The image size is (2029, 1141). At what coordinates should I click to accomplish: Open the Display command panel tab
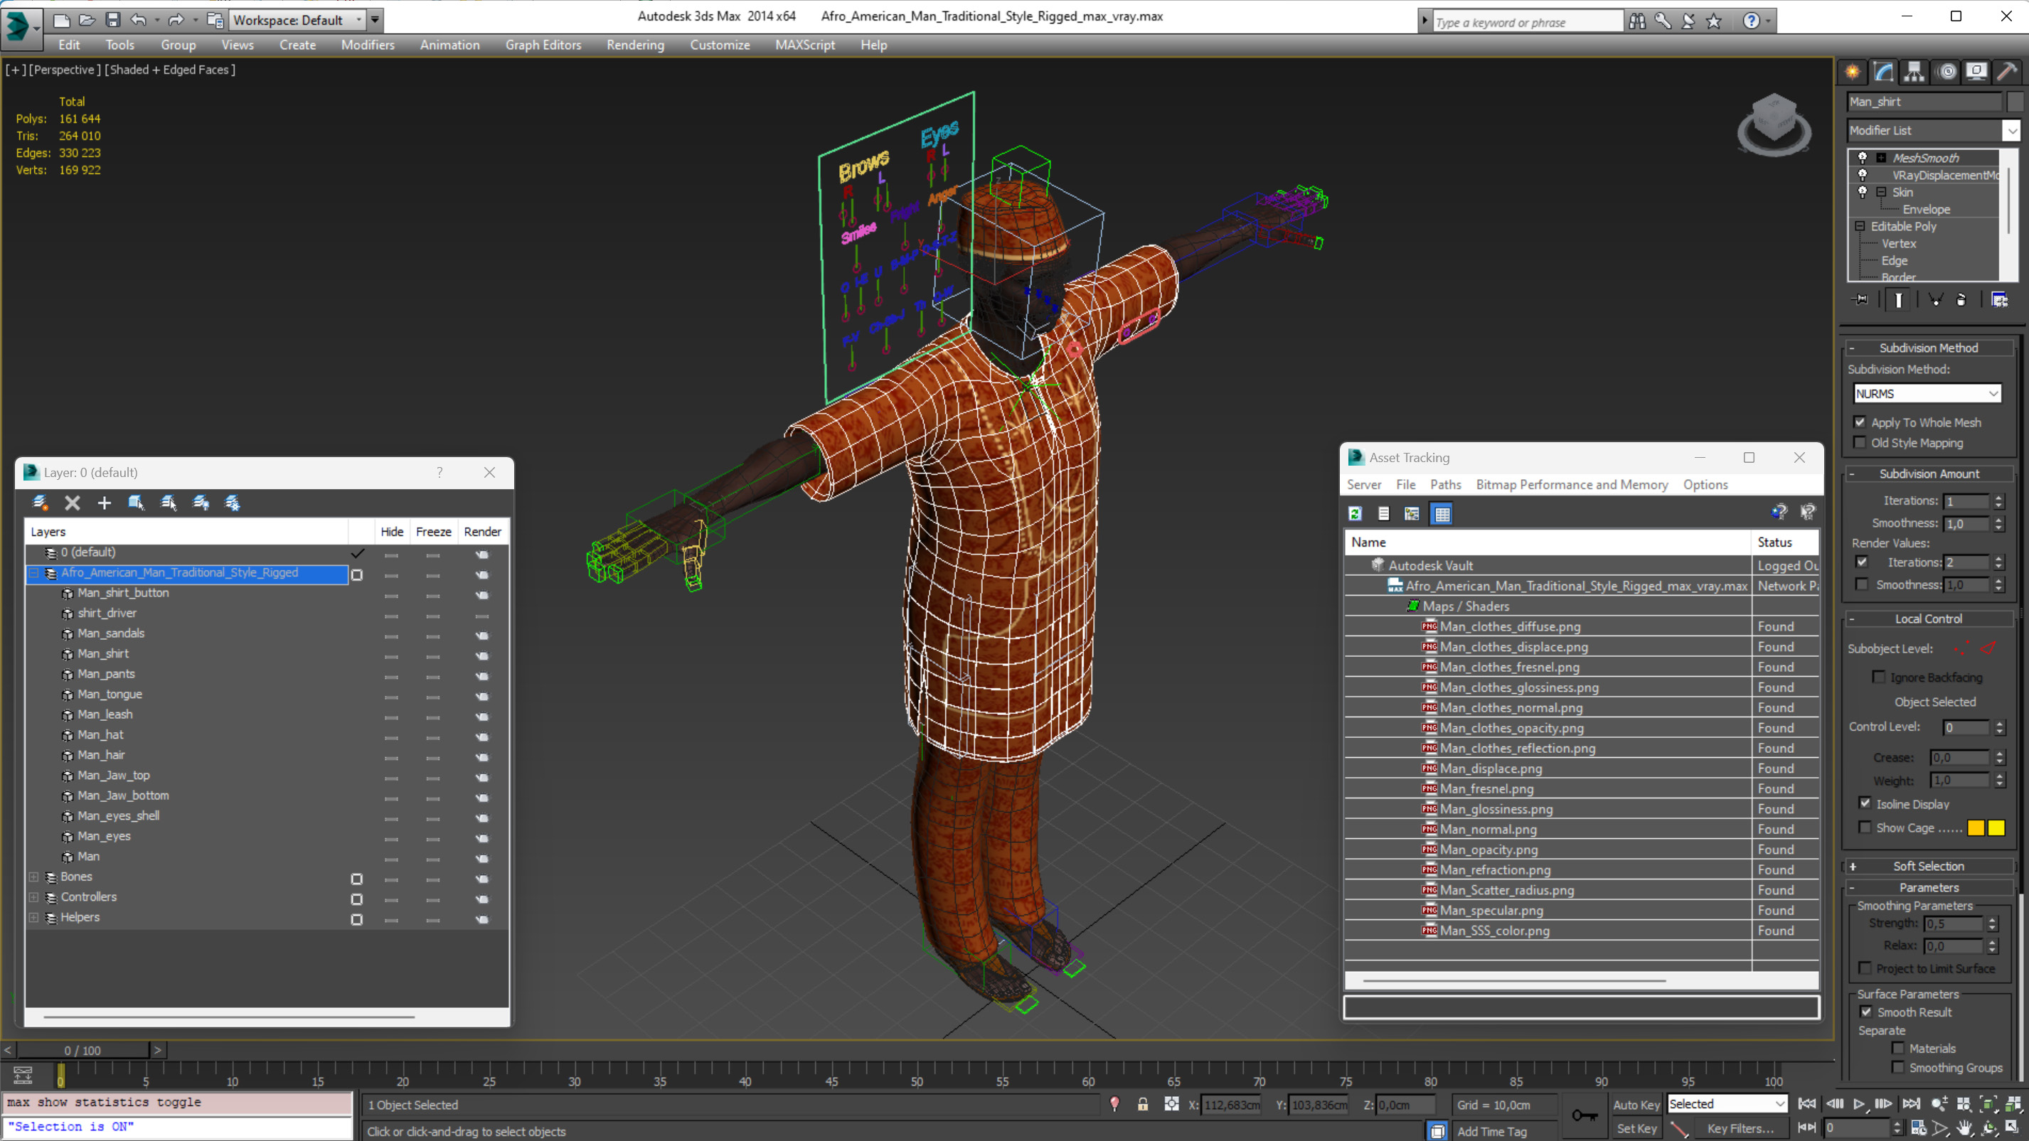coord(1976,72)
